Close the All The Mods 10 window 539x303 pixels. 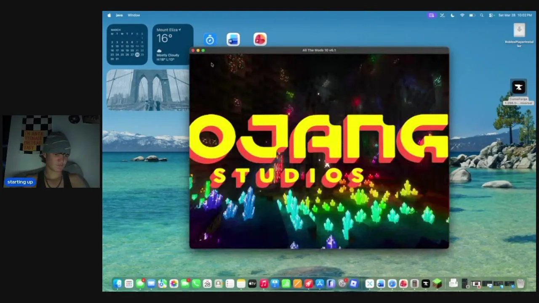point(193,50)
